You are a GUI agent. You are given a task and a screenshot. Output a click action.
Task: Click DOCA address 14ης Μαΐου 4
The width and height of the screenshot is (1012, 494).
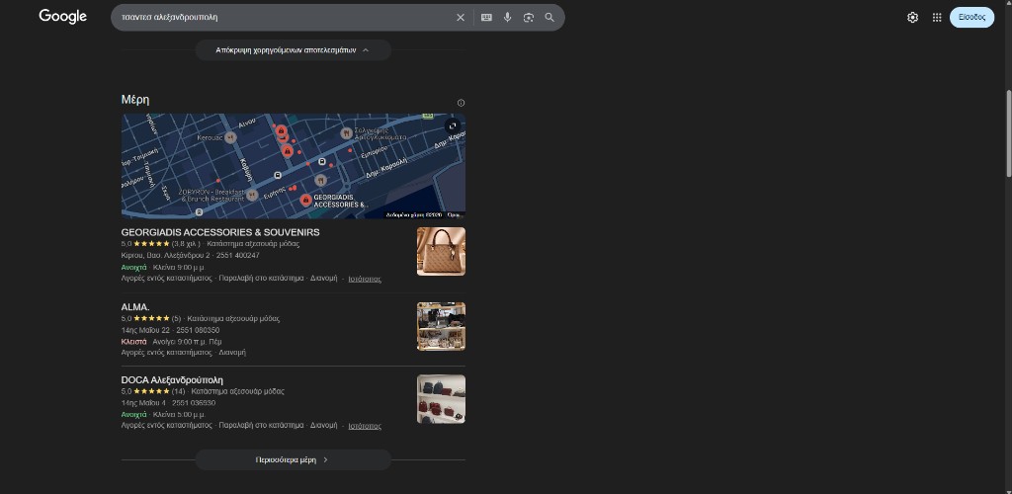point(143,403)
